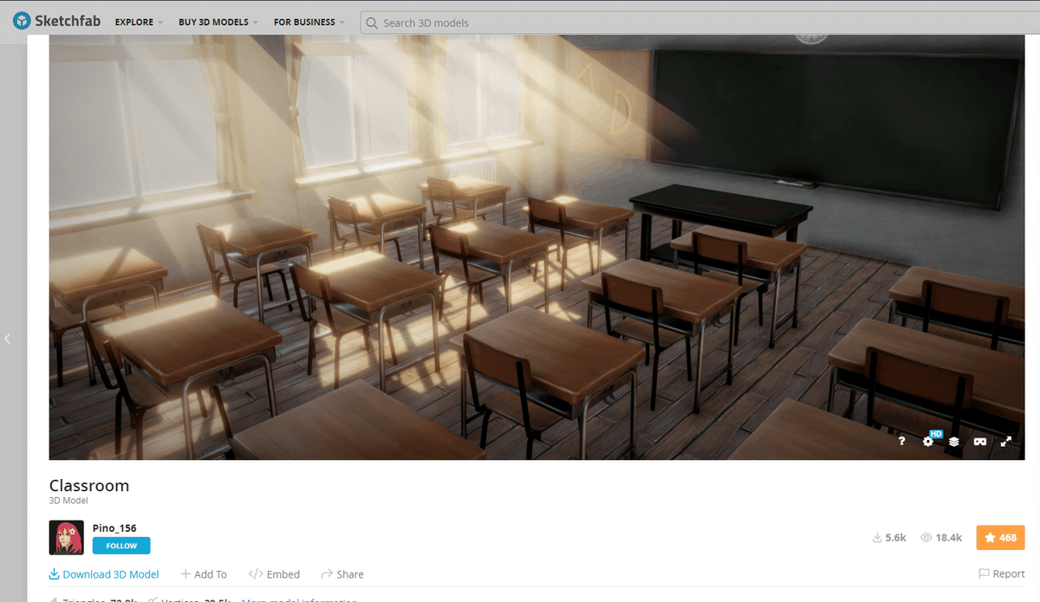Click the Classroom model title
This screenshot has width=1040, height=602.
click(x=89, y=486)
